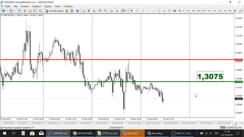Select the arrow cursor tool
Image resolution: width=244 pixels, height=137 pixels.
[x=132, y=11]
